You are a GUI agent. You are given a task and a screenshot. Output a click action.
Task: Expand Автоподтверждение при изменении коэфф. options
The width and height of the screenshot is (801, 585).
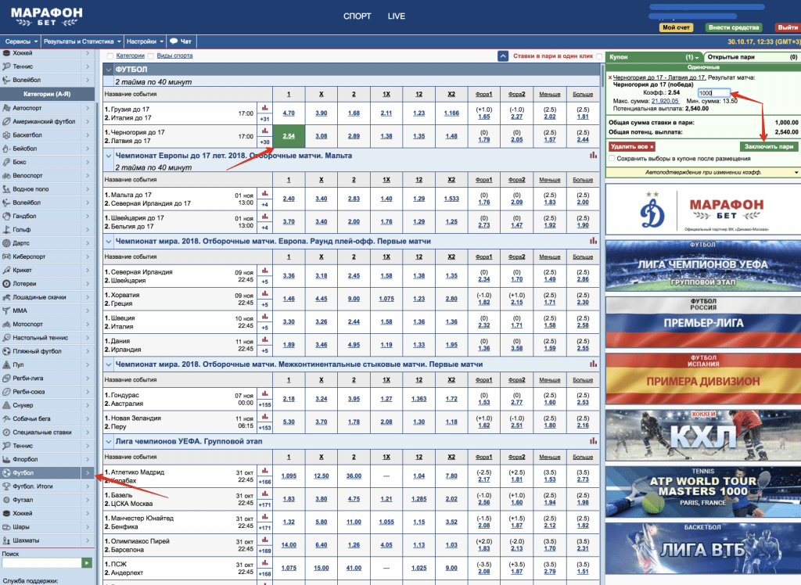[x=796, y=172]
